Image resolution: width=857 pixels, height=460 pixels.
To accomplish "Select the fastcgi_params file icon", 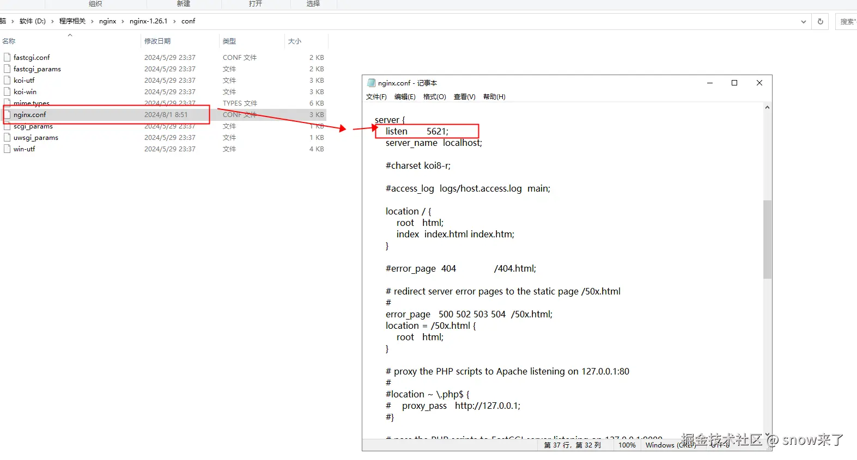I will click(7, 69).
